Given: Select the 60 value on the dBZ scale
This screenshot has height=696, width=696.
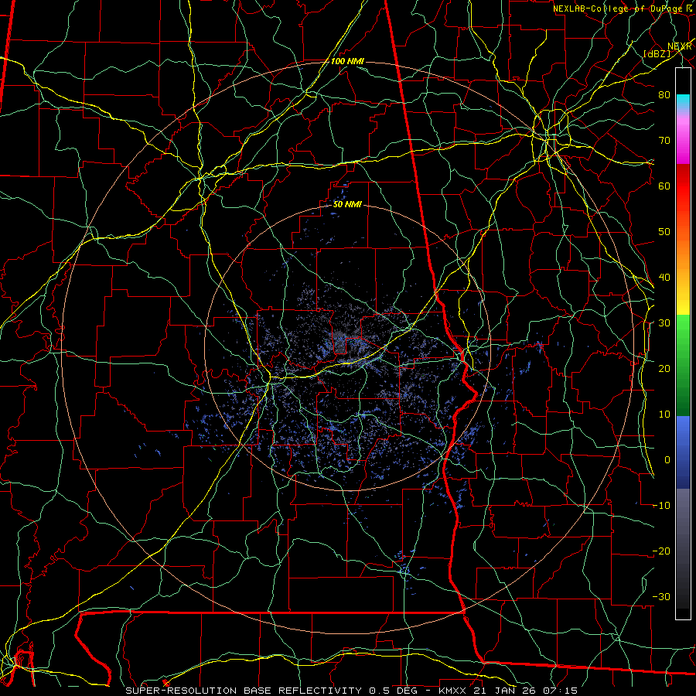Looking at the screenshot, I should click(x=664, y=186).
